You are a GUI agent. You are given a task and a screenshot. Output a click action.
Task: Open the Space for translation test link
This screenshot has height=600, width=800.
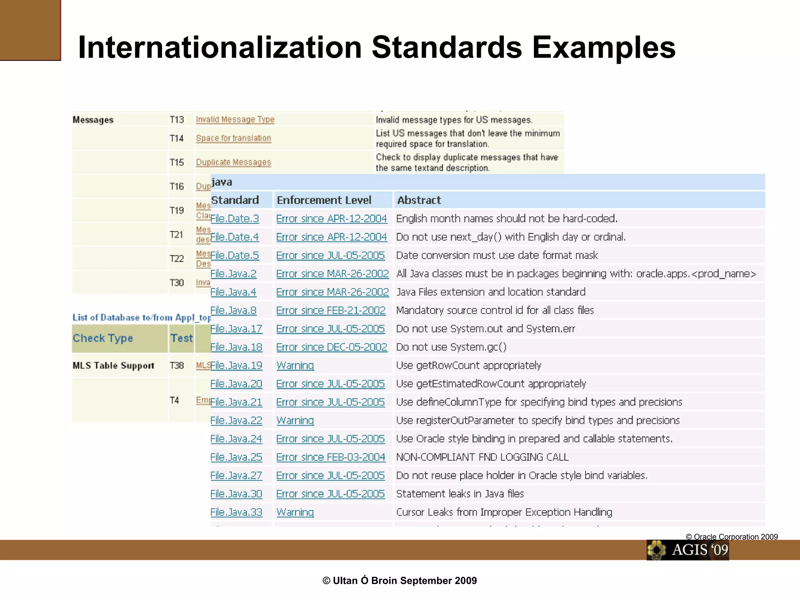(234, 138)
